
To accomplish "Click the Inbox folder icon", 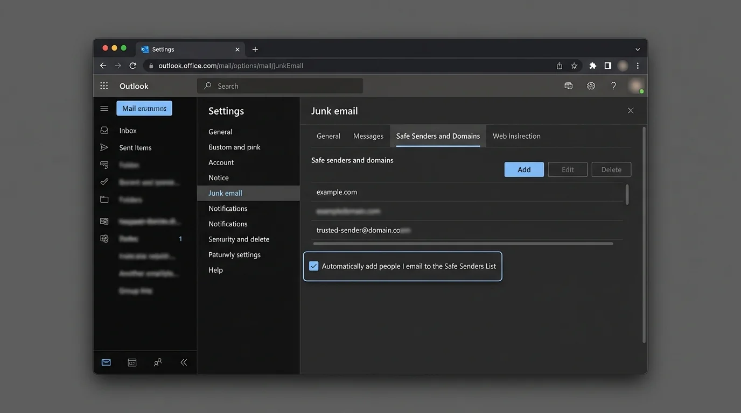I will pos(104,130).
